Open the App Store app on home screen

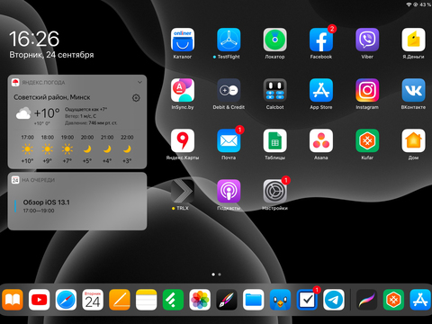click(x=321, y=90)
